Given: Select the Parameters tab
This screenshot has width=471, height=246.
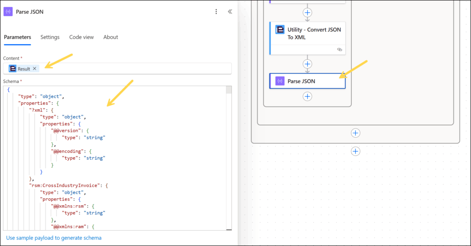Looking at the screenshot, I should point(17,37).
